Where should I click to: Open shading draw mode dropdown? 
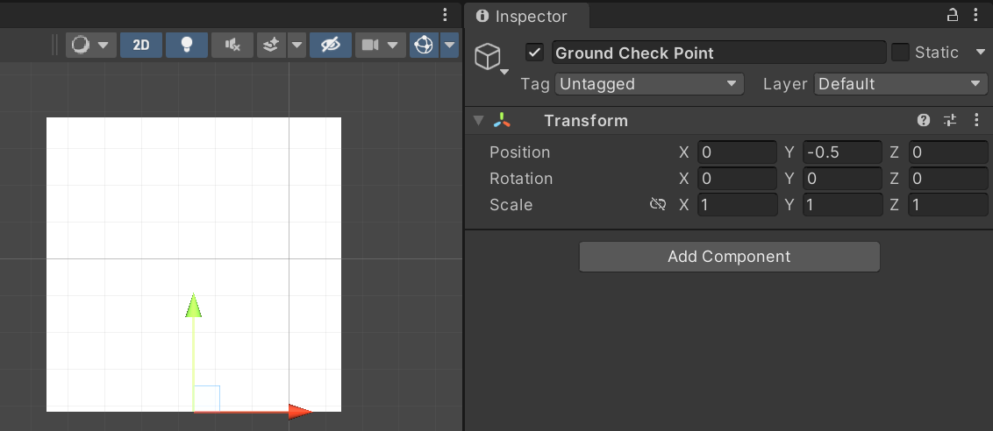(x=90, y=45)
